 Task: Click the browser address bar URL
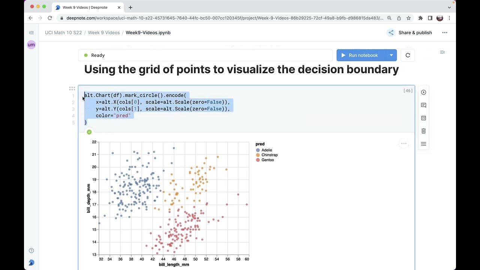(225, 18)
